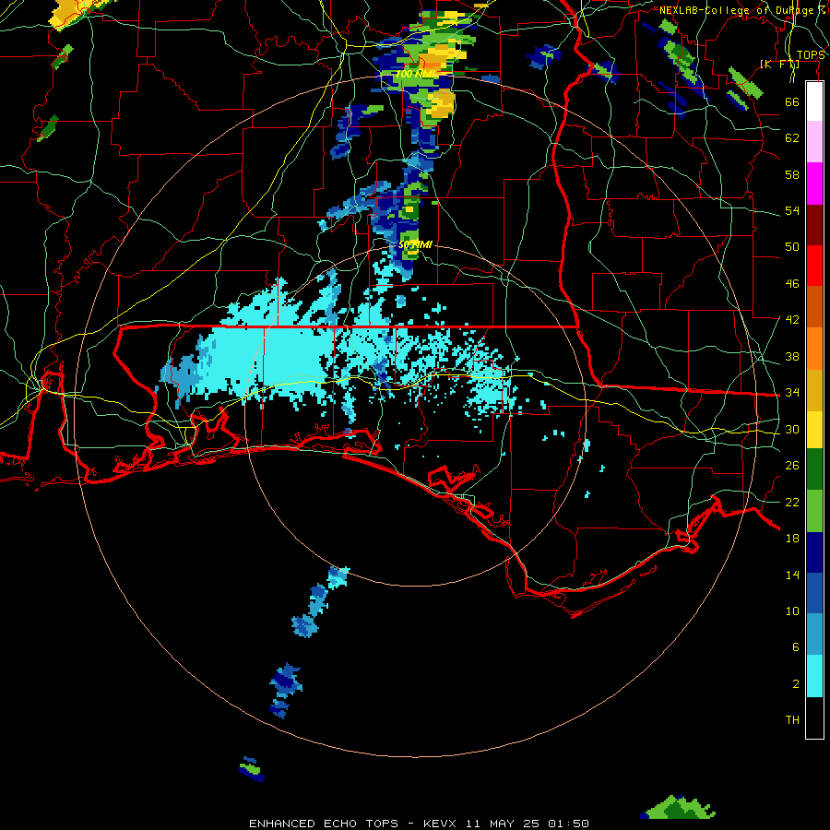Screen dimensions: 830x830
Task: Click the navy blue legend swatch
Action: 814,552
